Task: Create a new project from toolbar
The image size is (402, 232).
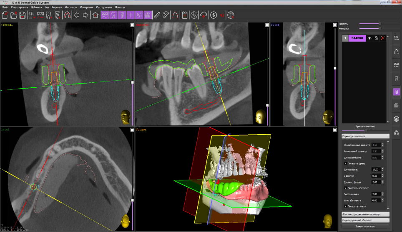Action: coord(5,15)
